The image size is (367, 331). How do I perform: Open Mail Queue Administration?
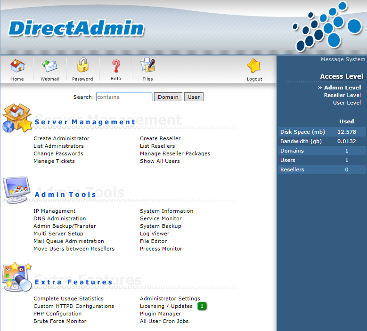tap(69, 241)
